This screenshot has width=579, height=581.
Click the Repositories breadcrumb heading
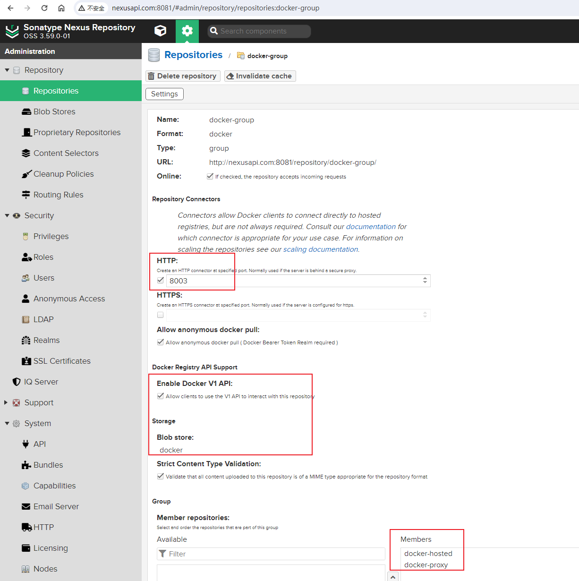(193, 55)
